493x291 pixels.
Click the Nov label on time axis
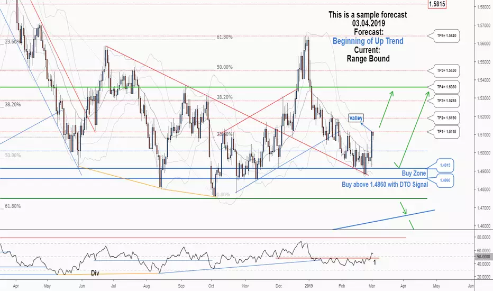point(245,286)
